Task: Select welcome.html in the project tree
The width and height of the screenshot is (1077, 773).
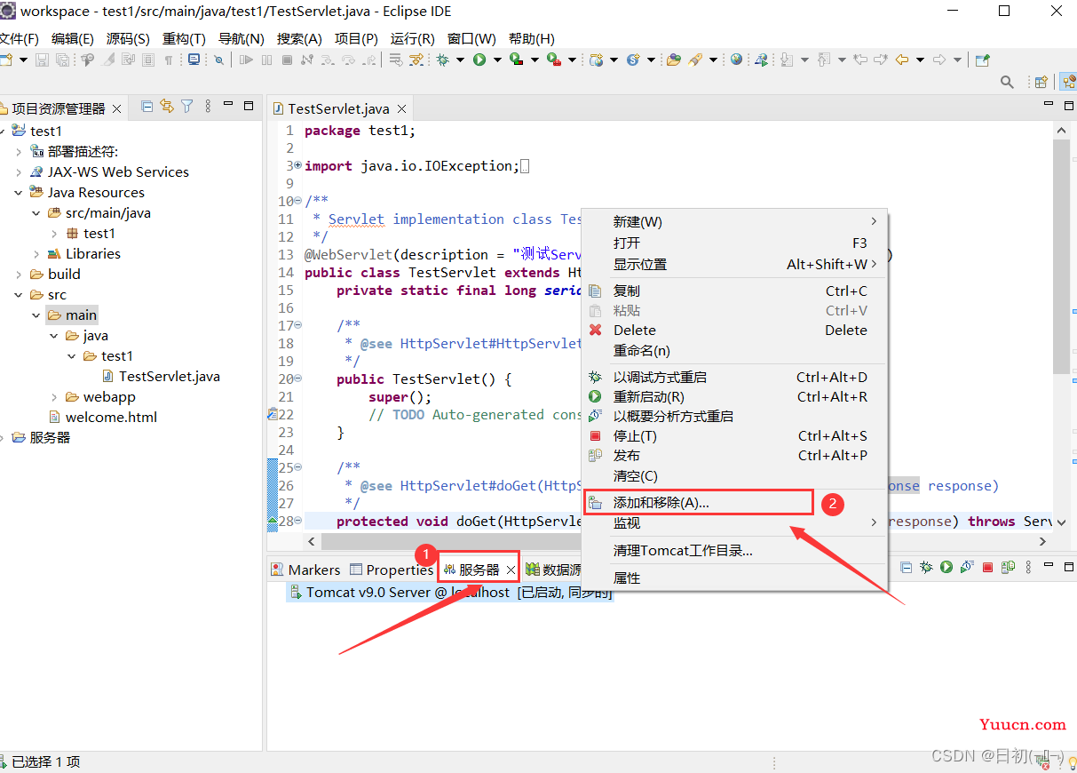Action: click(x=103, y=418)
